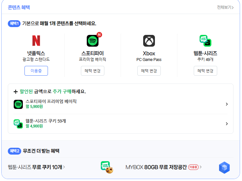Expand 스포티파이 프리미엄 베이직 row chevron
This screenshot has height=181, width=242.
coord(227,104)
